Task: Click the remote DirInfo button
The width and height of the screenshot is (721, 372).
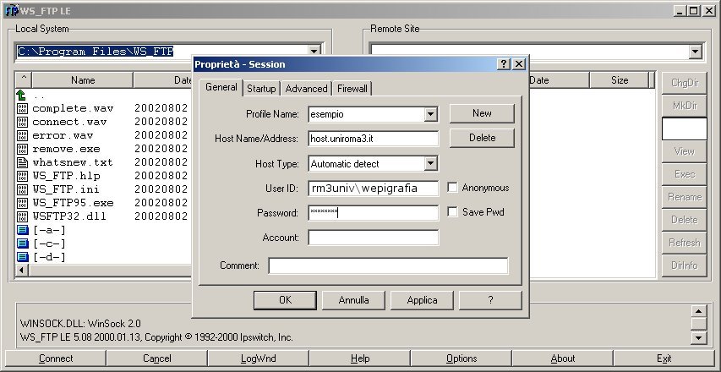Action: tap(684, 265)
